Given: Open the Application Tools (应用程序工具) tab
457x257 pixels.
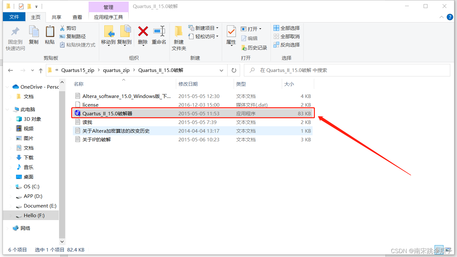Looking at the screenshot, I should [108, 17].
